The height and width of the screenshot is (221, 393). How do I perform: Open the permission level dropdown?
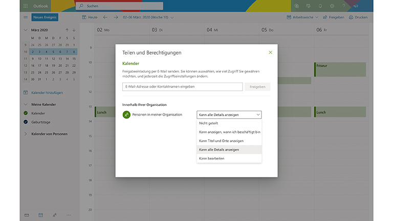tap(229, 115)
